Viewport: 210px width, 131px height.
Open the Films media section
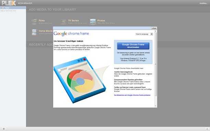tap(42, 22)
